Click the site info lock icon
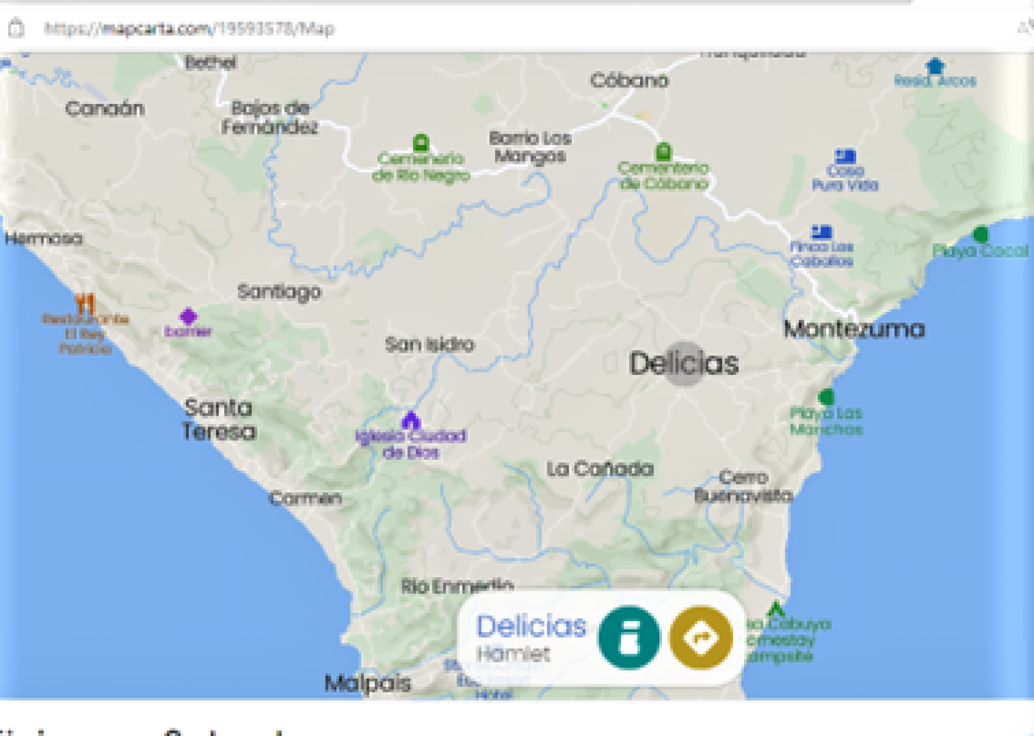Image resolution: width=1034 pixels, height=736 pixels. pos(16,28)
